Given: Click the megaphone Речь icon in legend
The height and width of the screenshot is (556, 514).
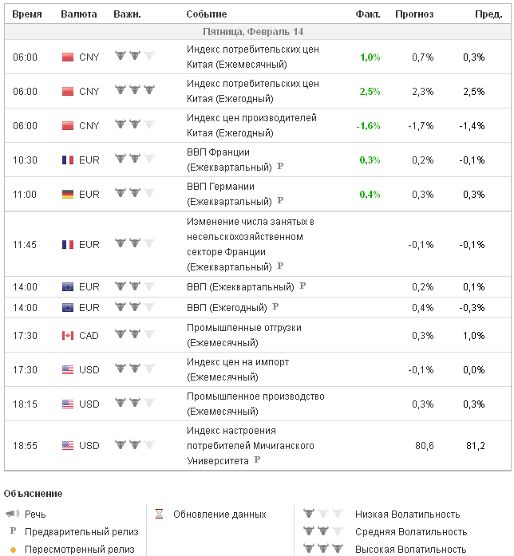Looking at the screenshot, I should (12, 515).
